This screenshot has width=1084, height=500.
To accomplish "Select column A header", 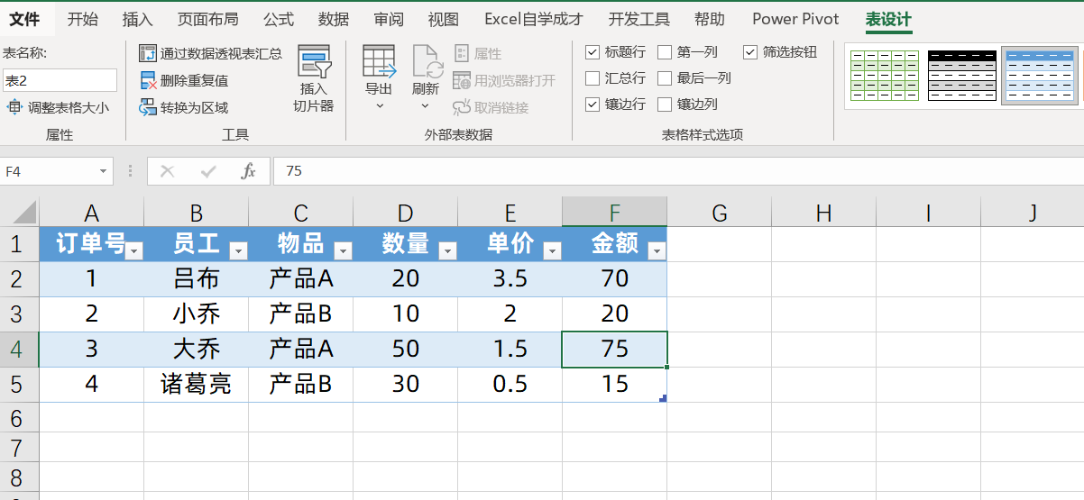I will [91, 213].
